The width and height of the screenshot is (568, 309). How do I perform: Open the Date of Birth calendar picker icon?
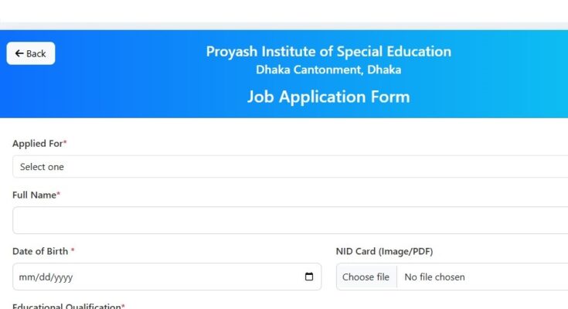[x=309, y=277]
